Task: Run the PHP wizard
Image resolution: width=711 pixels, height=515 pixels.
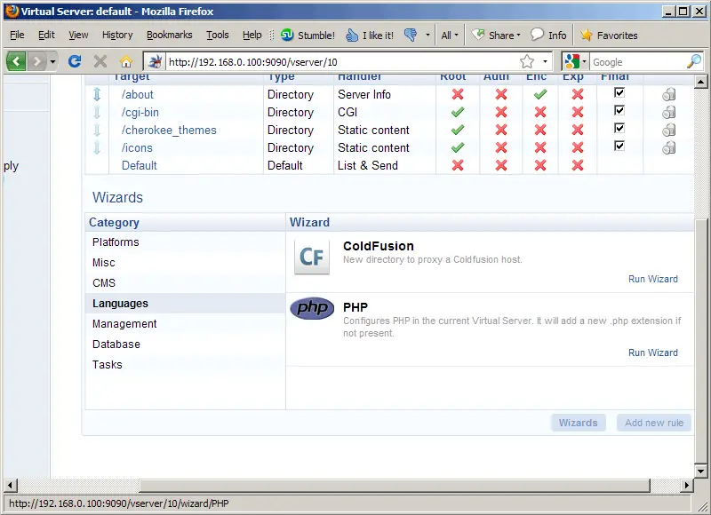Action: coord(652,353)
